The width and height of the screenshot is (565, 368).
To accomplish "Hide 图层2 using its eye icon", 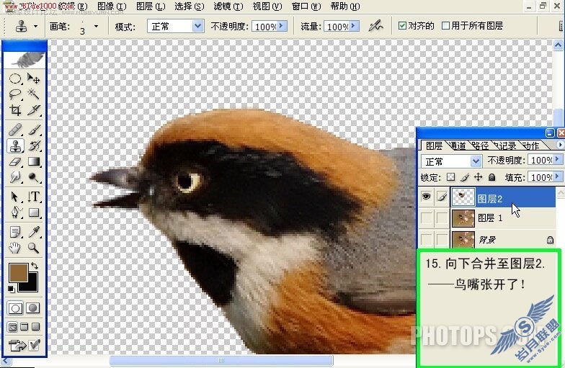I will tap(427, 197).
